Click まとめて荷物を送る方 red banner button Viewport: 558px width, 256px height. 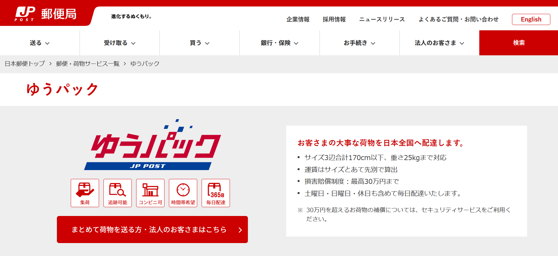point(152,230)
